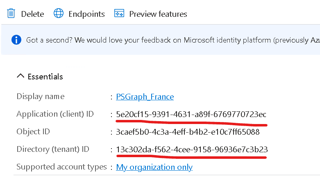Open the Endpoints toolbar label
The height and width of the screenshot is (176, 320).
click(x=86, y=14)
